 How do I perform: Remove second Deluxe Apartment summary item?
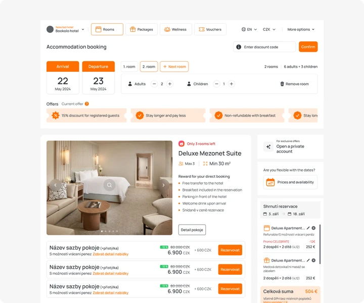click(313, 261)
